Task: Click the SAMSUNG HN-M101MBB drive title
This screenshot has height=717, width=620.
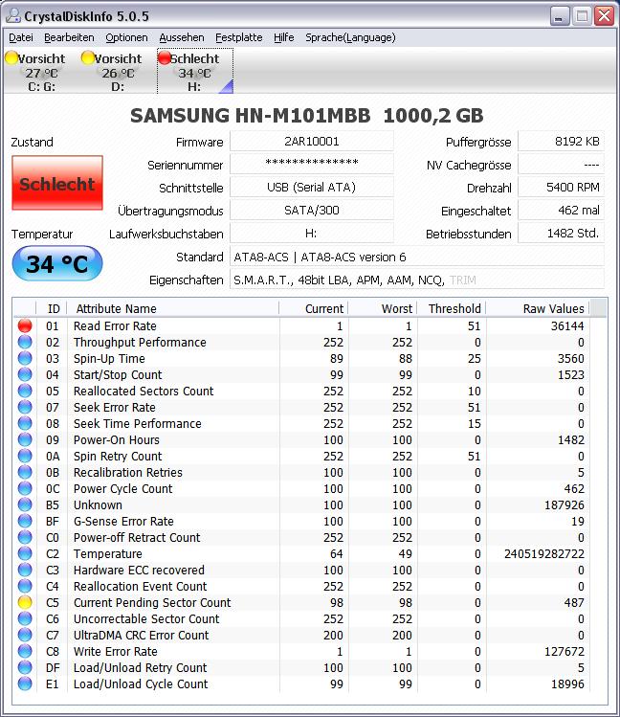Action: coord(306,116)
